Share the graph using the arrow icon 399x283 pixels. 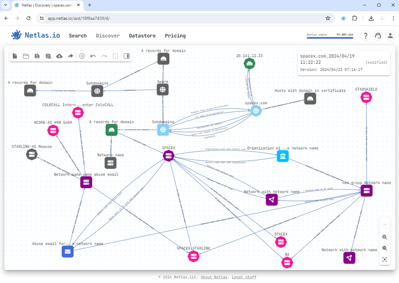(70, 56)
